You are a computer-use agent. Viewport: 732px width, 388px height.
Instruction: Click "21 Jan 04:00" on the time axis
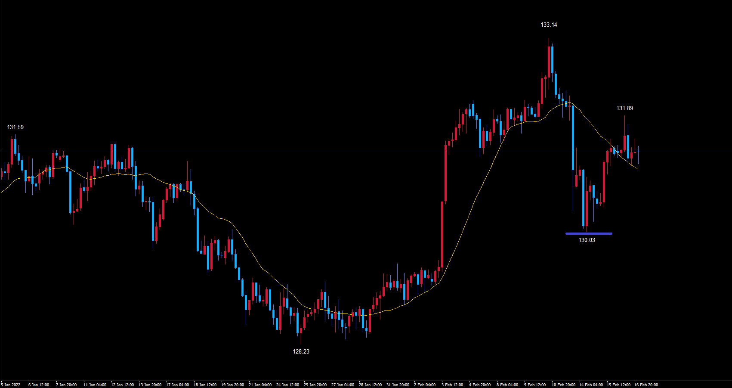tap(260, 385)
